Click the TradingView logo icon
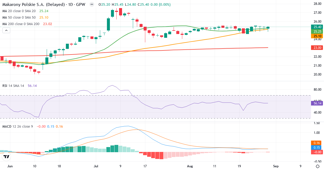 pos(6,157)
